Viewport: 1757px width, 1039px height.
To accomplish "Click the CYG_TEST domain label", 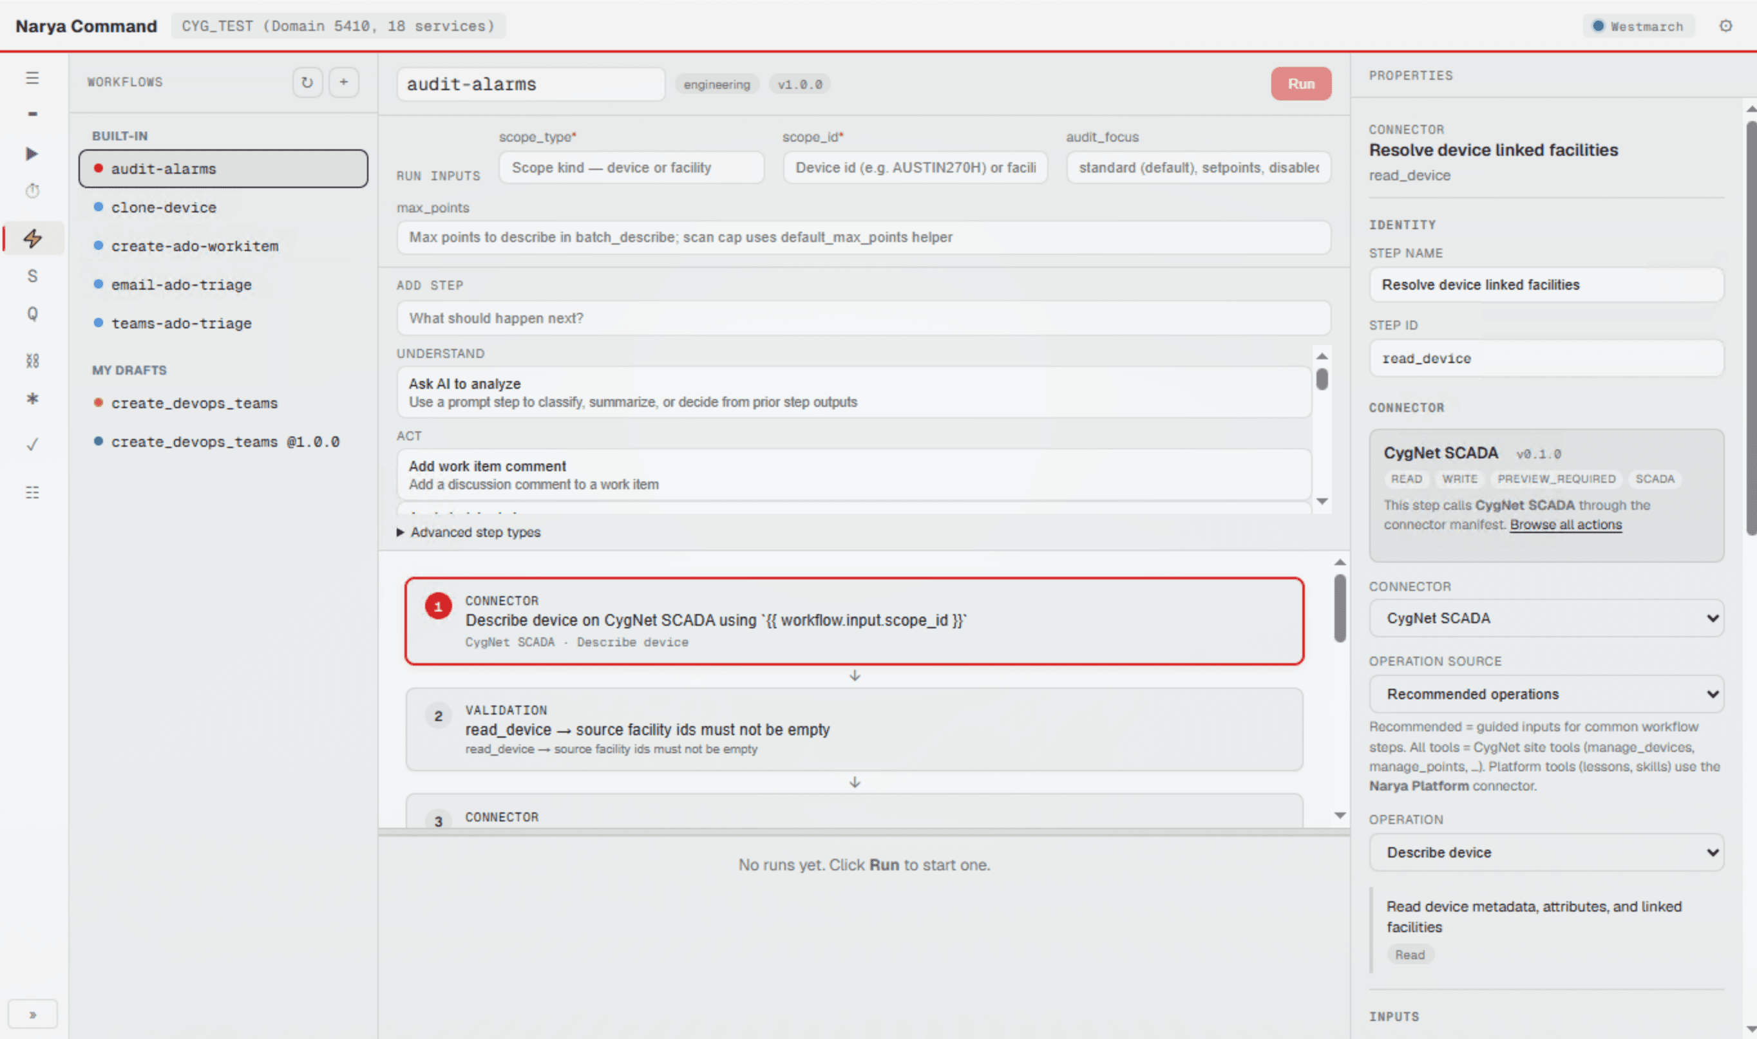I will [338, 26].
